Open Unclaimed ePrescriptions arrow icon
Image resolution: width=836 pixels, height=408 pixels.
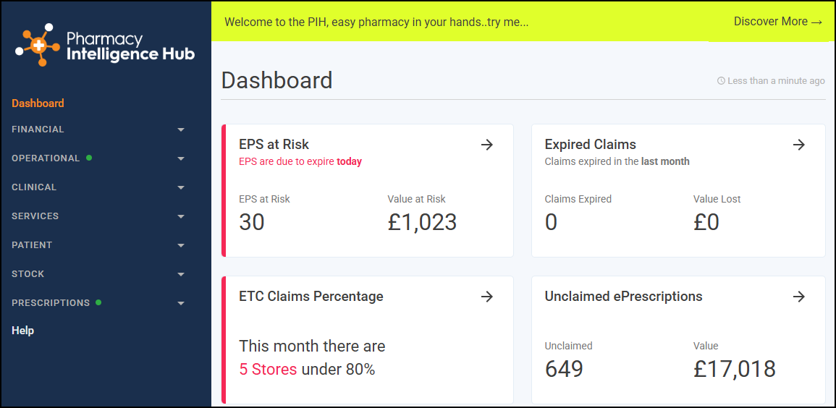coord(798,297)
